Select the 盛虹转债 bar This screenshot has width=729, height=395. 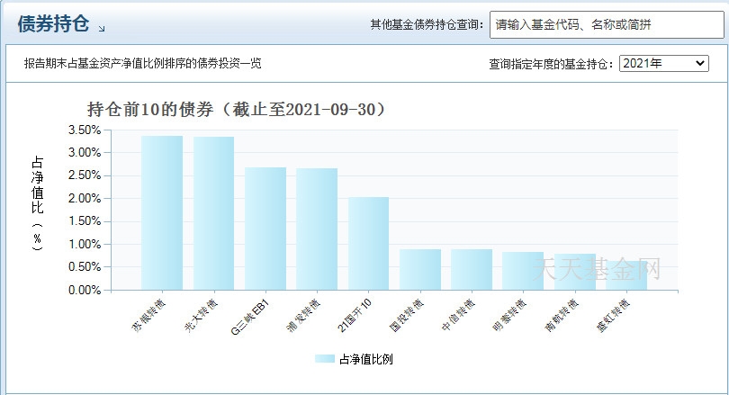626,276
